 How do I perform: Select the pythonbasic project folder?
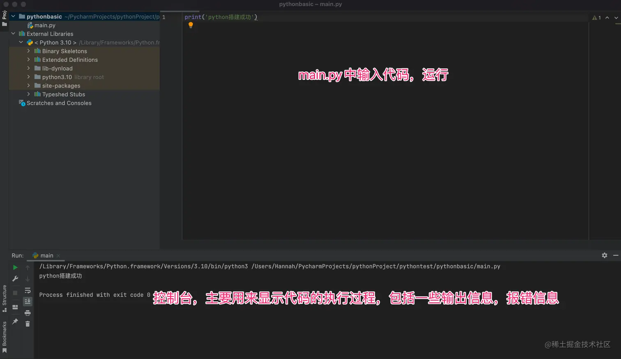click(x=44, y=16)
